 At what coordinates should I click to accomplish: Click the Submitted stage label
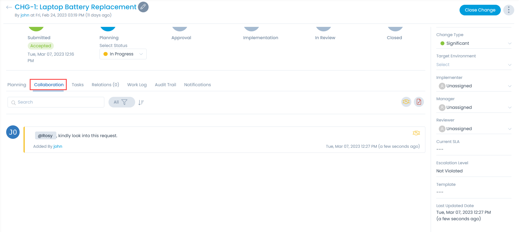39,38
